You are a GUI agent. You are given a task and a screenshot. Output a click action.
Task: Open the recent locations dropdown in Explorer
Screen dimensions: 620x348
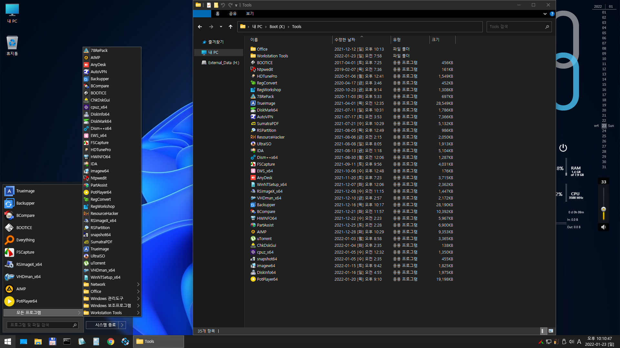click(221, 27)
